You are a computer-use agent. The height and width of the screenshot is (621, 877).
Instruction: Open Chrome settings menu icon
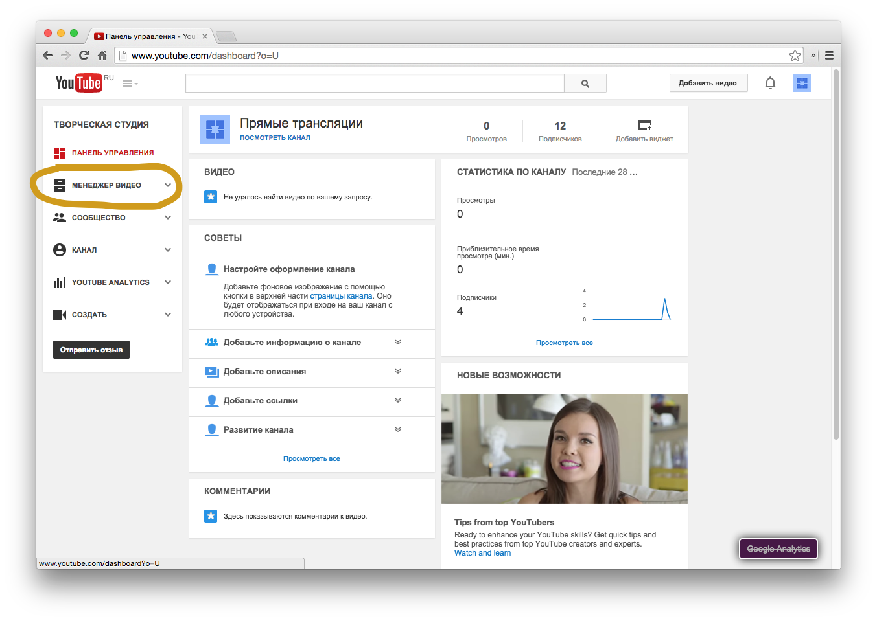829,56
